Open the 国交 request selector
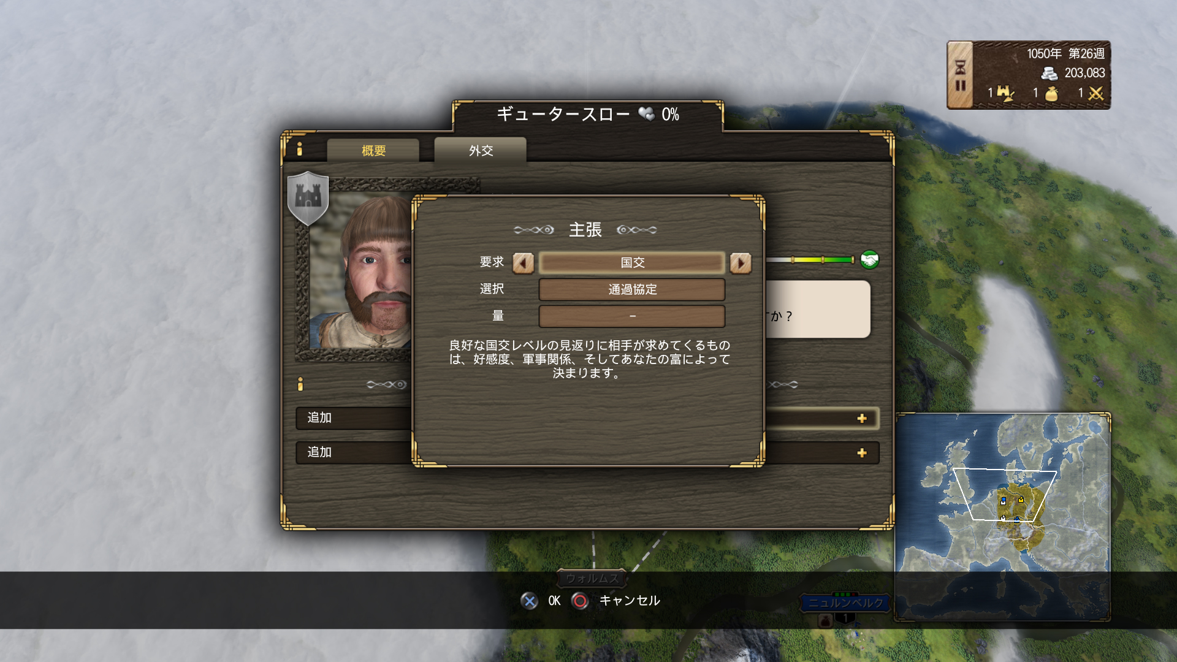This screenshot has width=1177, height=662. coord(632,263)
